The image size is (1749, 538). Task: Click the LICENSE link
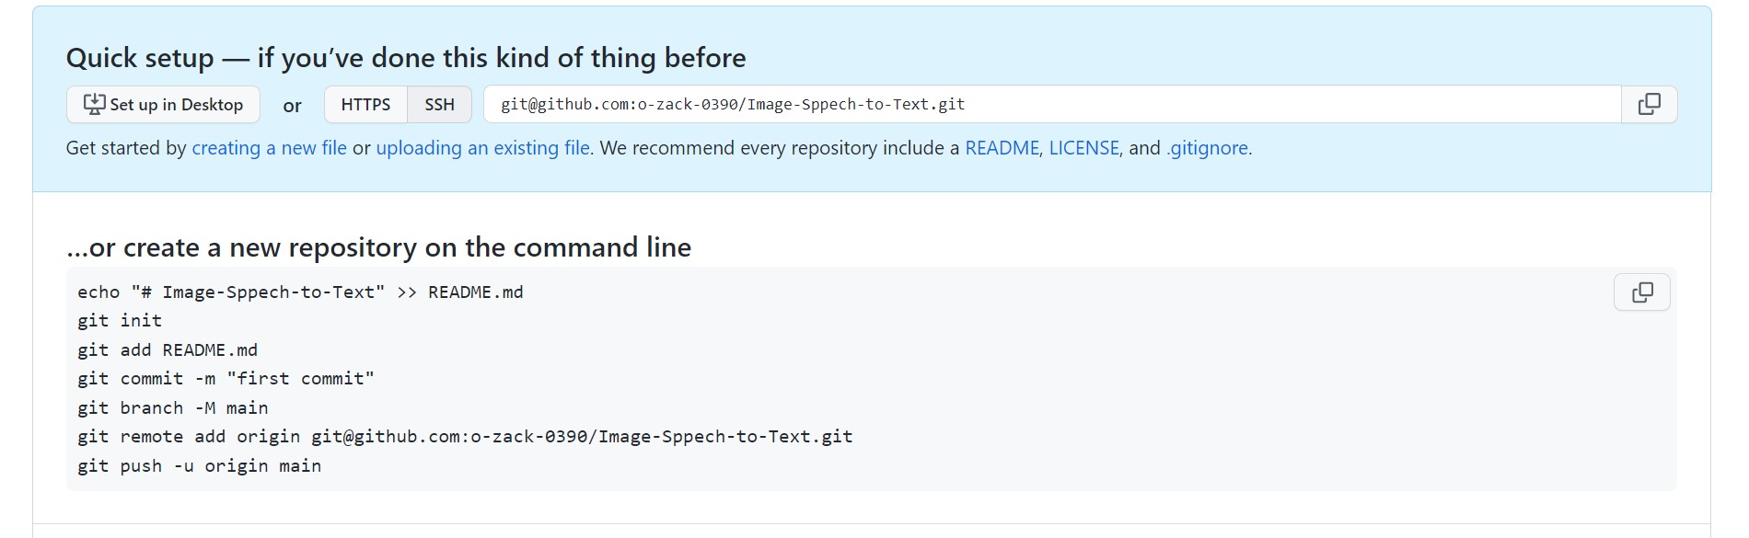[1083, 148]
